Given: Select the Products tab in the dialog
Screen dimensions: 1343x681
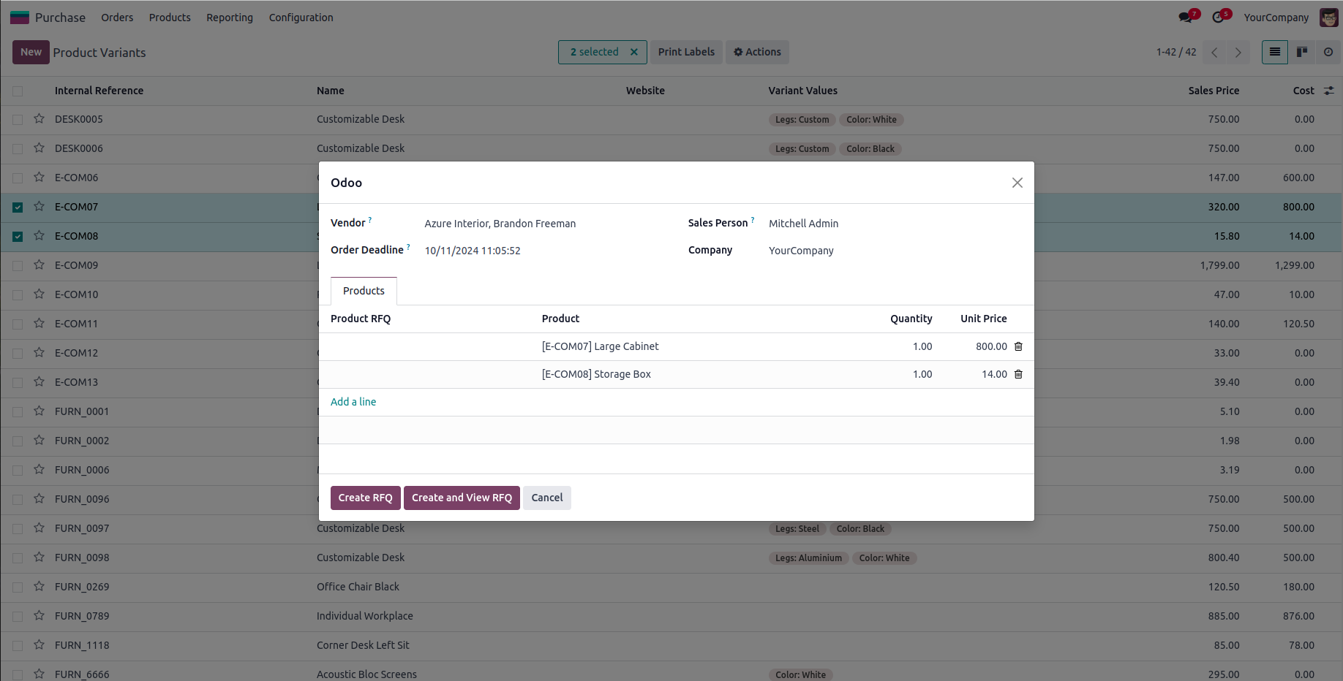Looking at the screenshot, I should click(x=364, y=291).
